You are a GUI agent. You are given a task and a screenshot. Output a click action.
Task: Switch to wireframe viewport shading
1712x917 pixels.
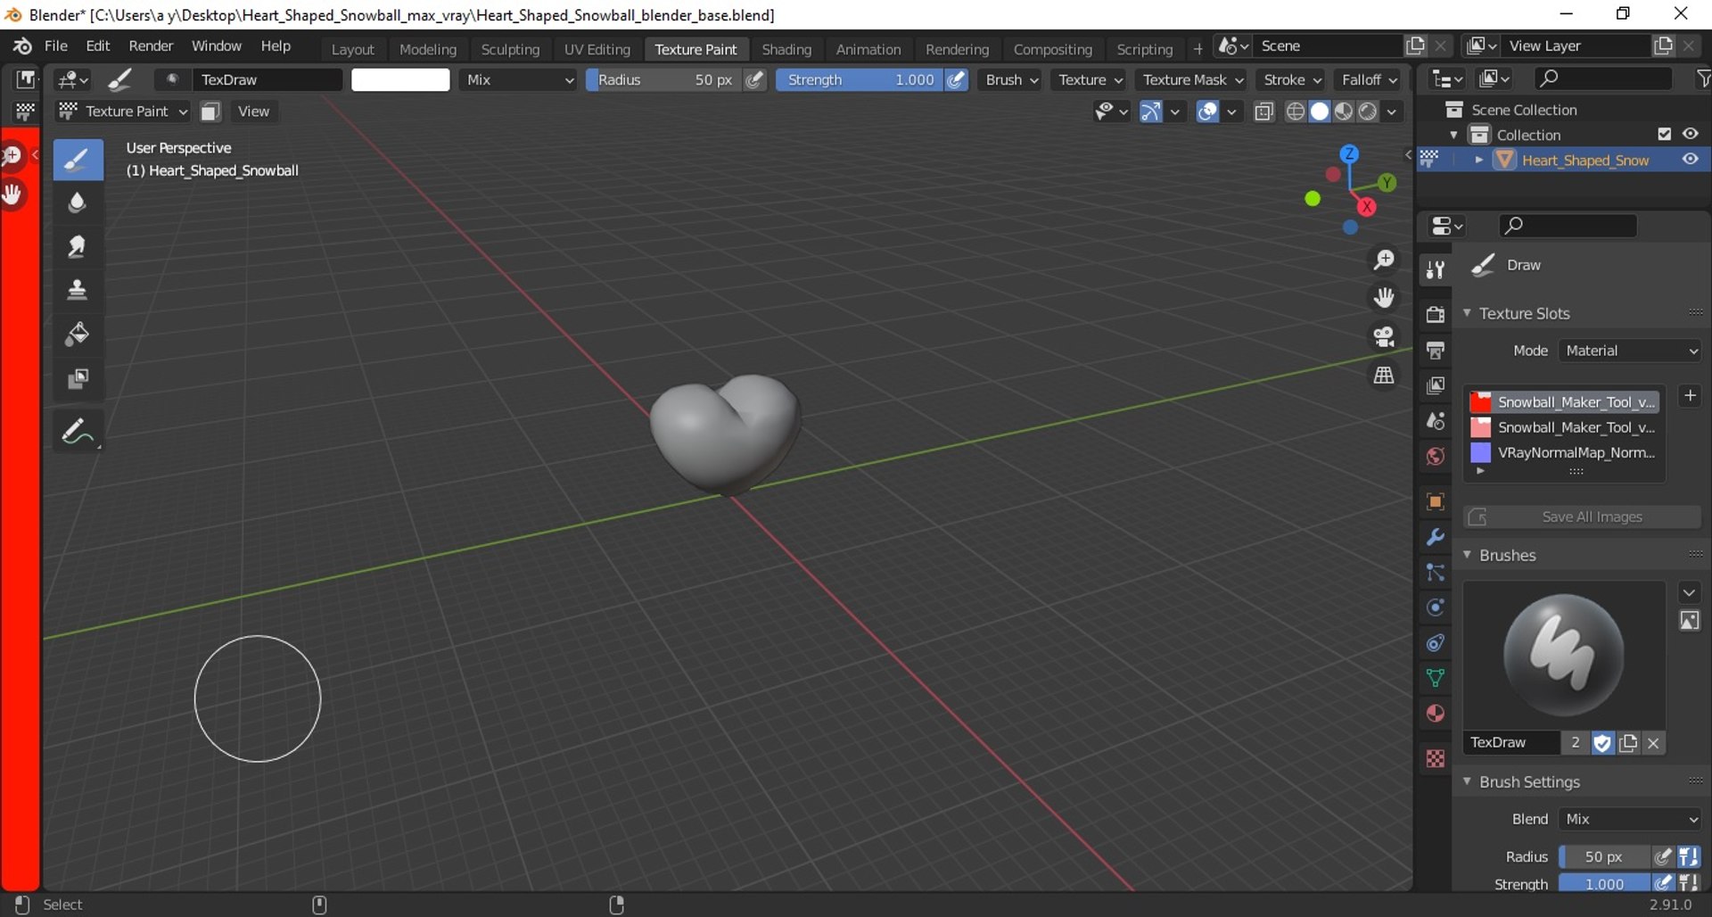[1296, 112]
